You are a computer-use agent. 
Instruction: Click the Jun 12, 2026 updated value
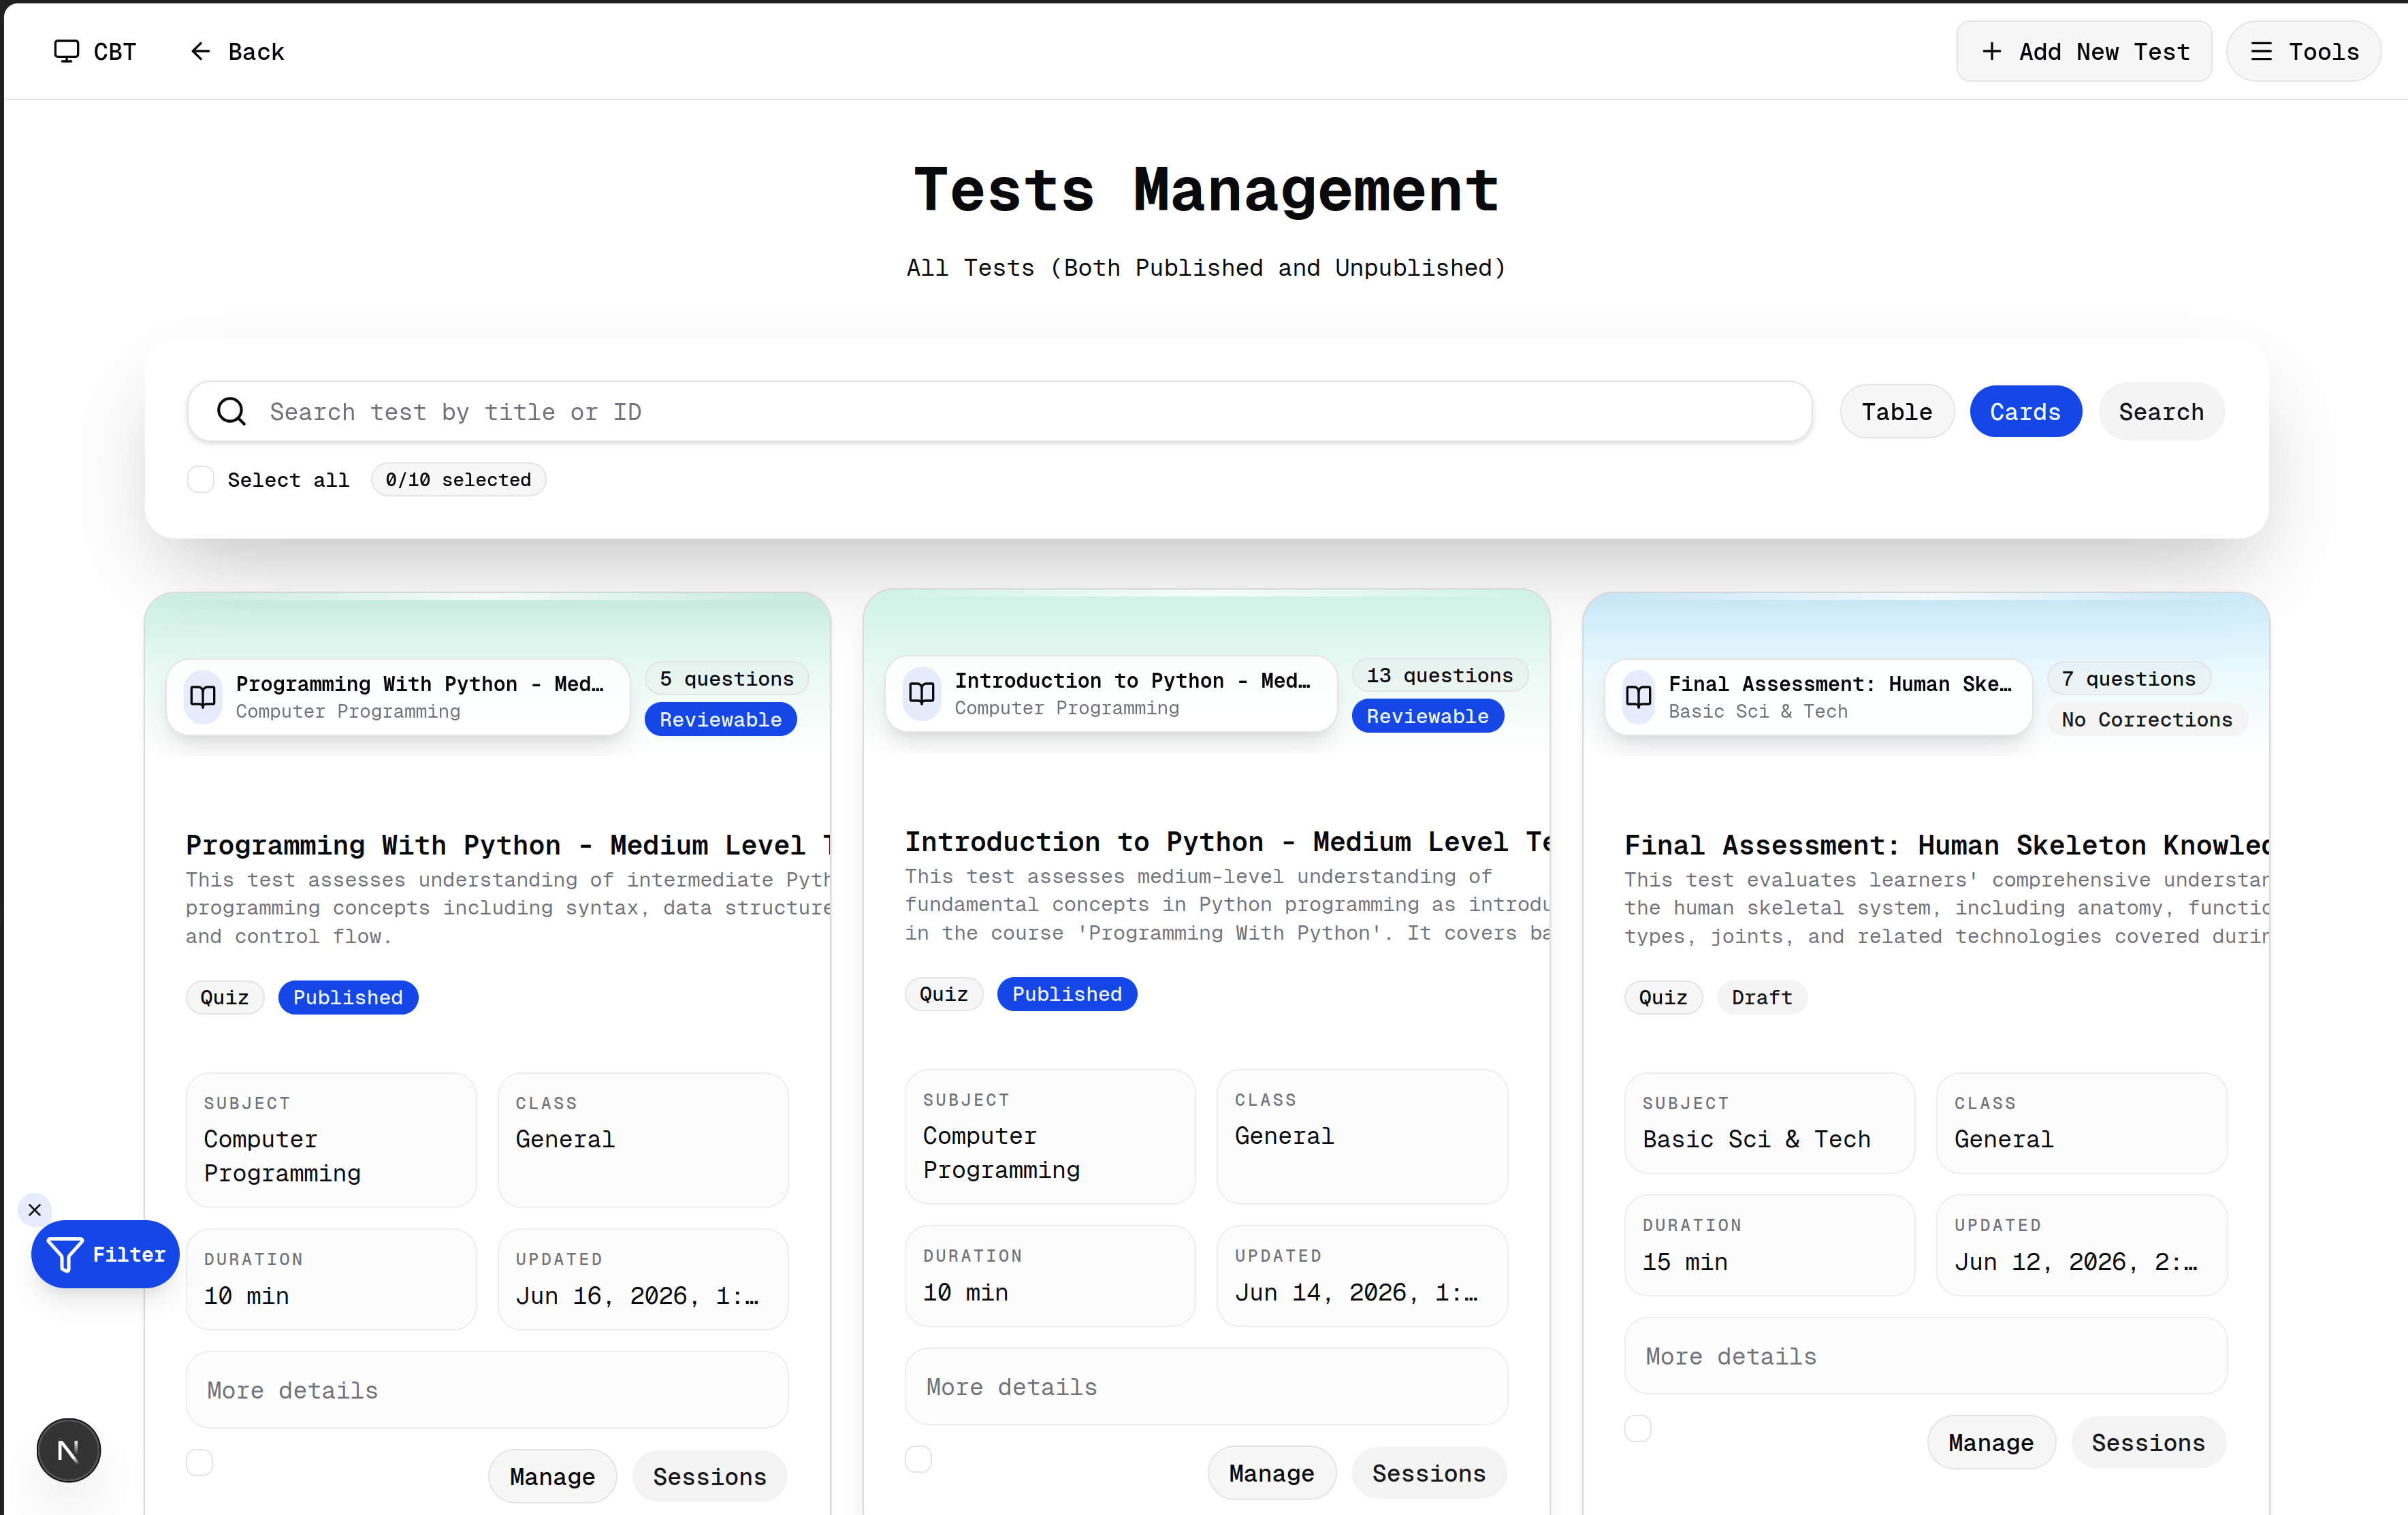tap(2076, 1261)
